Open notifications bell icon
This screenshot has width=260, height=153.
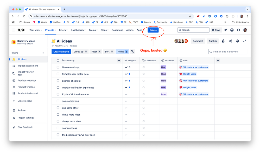coord(225,30)
